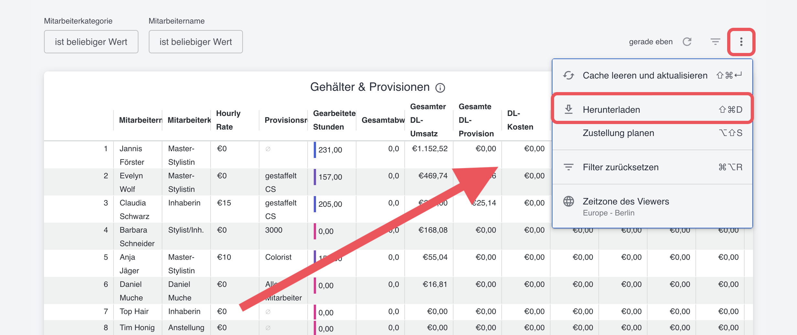The image size is (797, 335).
Task: Click row number 8 in the table
Action: (x=105, y=328)
